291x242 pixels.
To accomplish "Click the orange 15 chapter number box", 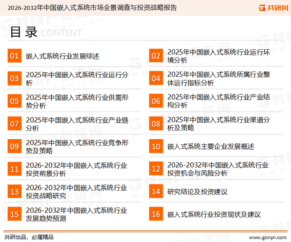I will pyautogui.click(x=14, y=214).
